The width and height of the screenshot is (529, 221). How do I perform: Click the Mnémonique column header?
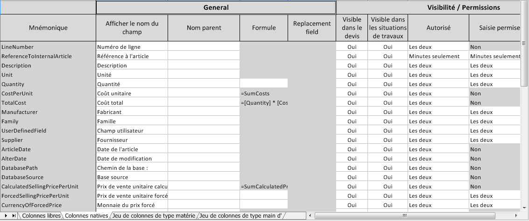[48, 27]
